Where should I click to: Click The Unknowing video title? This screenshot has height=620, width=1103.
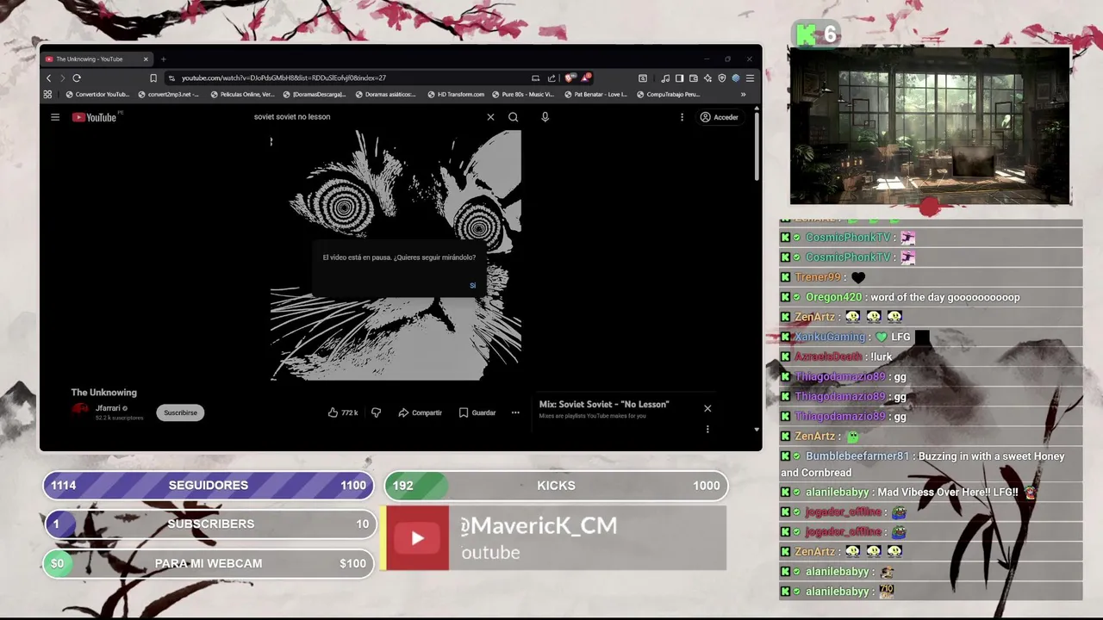(x=103, y=393)
